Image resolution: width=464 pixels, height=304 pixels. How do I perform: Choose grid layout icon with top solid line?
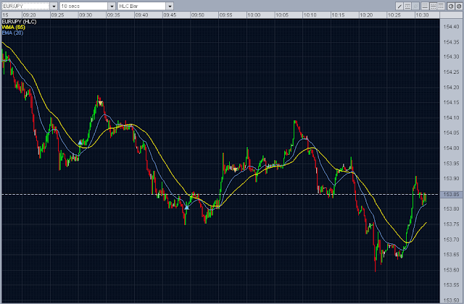tap(441, 6)
